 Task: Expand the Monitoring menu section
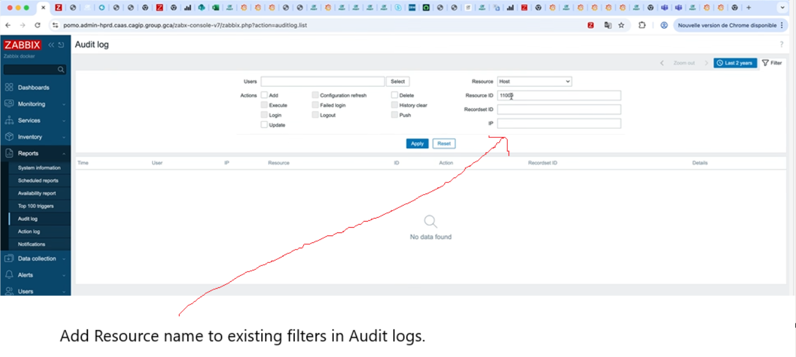(35, 104)
